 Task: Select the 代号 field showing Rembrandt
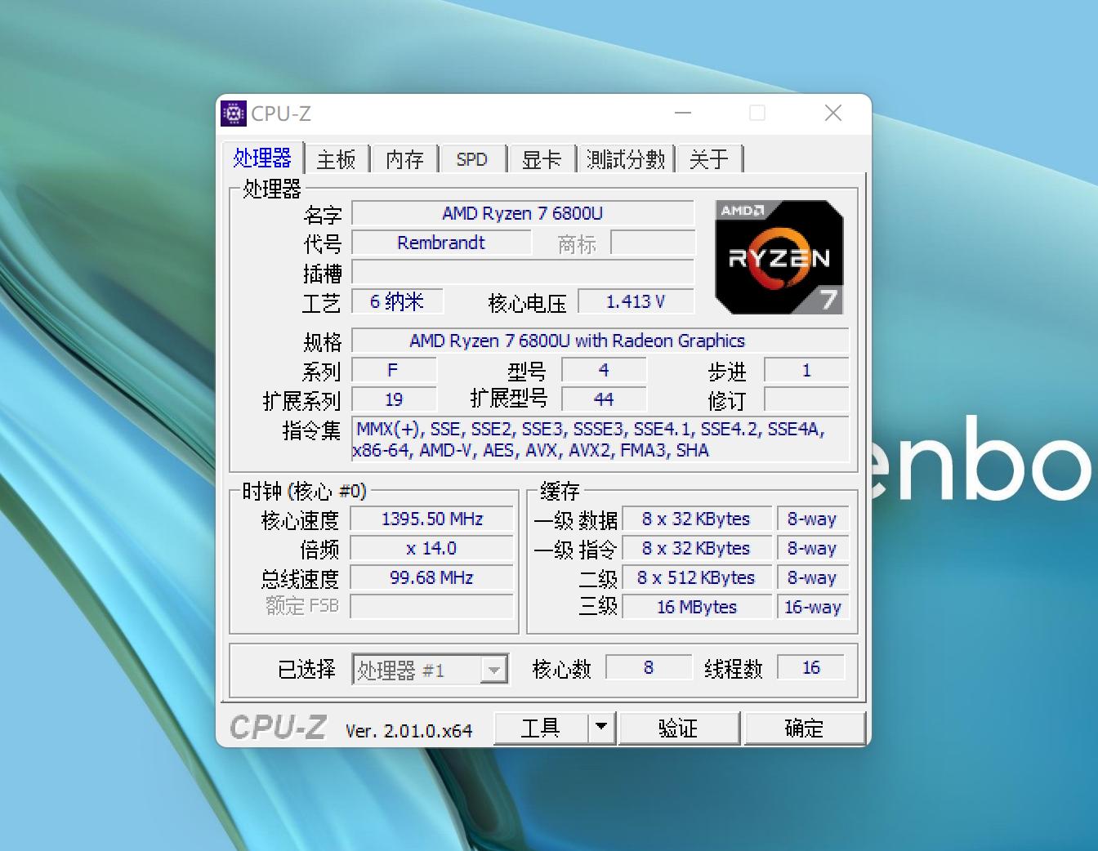coord(440,243)
